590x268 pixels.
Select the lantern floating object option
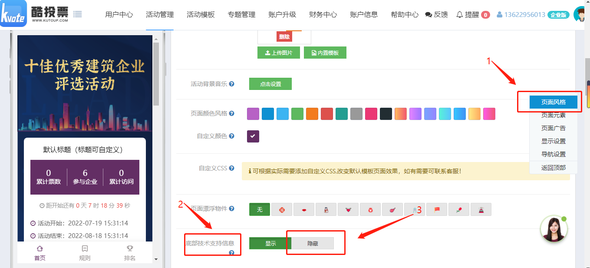pos(282,209)
